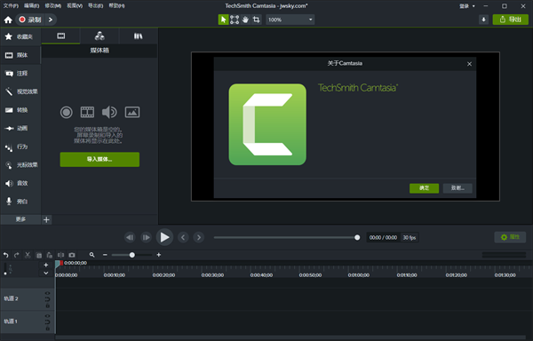Click the green 导出 export button
The width and height of the screenshot is (533, 341).
point(511,20)
